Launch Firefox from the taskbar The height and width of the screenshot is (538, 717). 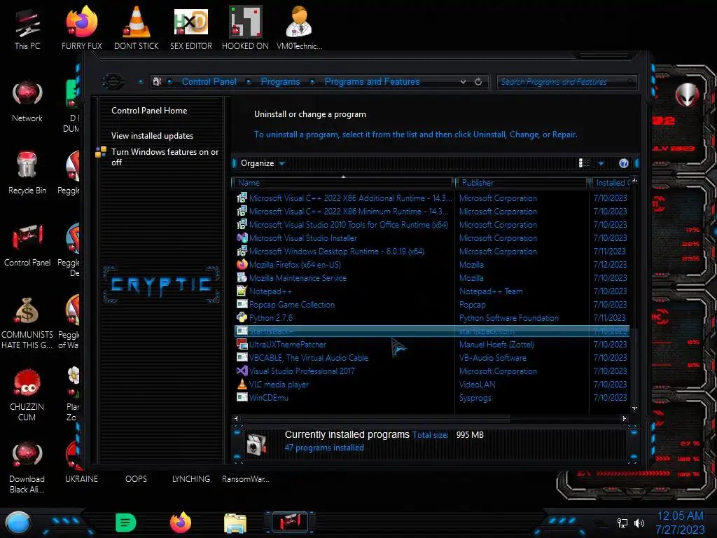(181, 523)
